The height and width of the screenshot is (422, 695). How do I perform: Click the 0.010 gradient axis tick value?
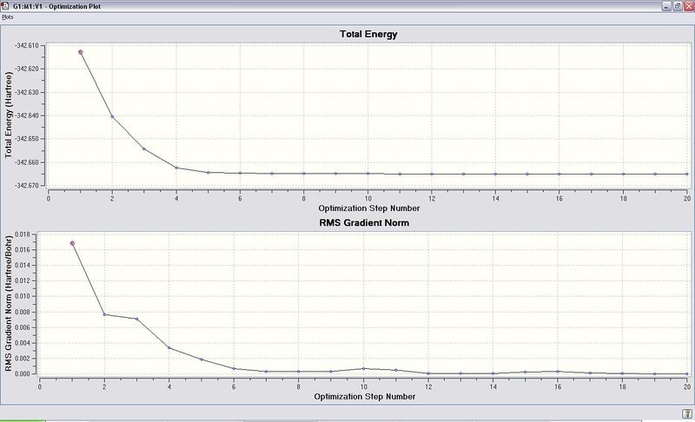pos(23,296)
